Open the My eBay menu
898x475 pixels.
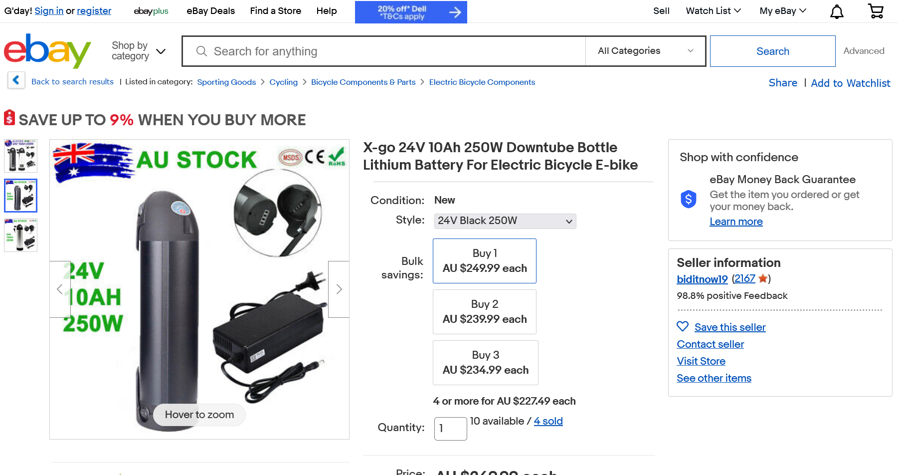click(x=782, y=11)
